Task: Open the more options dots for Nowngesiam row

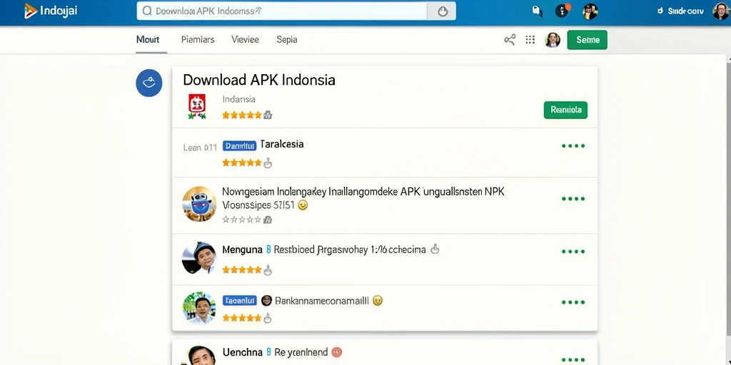Action: [573, 199]
